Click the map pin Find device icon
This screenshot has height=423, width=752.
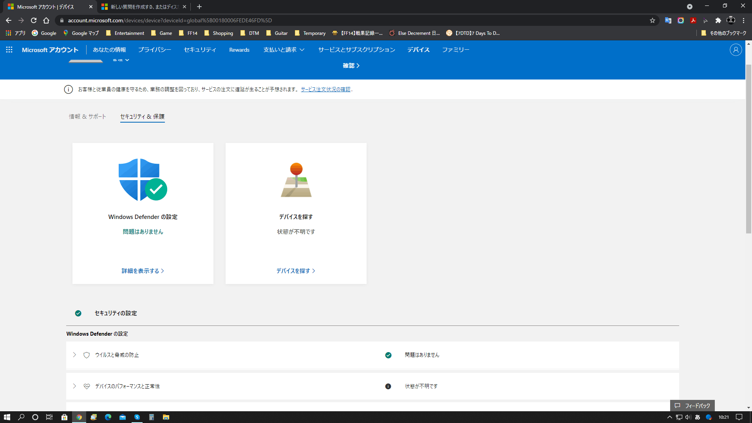(296, 180)
